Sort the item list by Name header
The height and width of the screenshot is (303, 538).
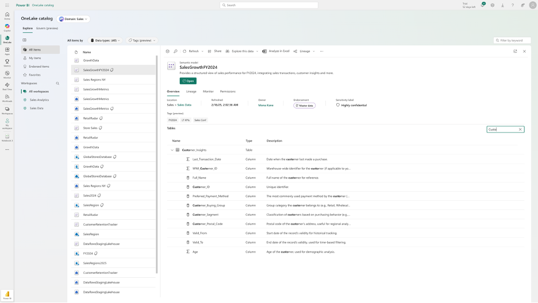(87, 52)
